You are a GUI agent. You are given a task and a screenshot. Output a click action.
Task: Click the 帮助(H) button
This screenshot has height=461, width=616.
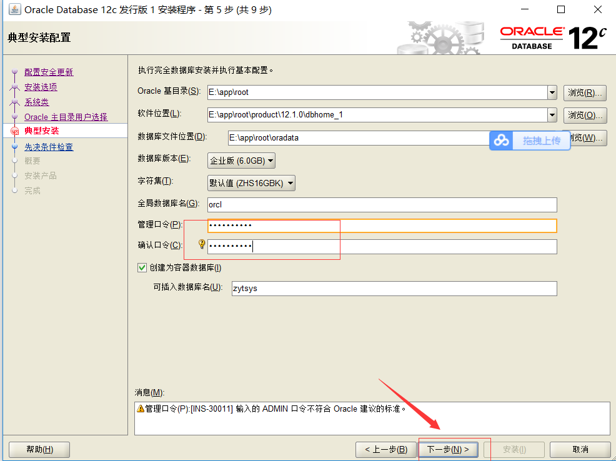coord(39,449)
